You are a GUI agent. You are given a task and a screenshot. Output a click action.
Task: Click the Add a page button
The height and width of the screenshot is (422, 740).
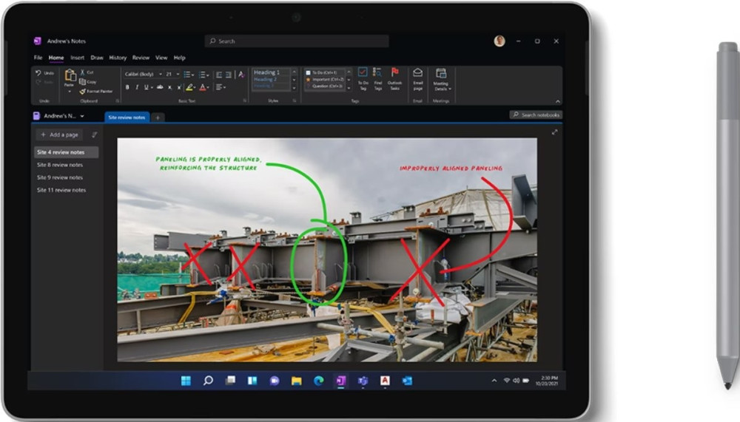tap(60, 135)
